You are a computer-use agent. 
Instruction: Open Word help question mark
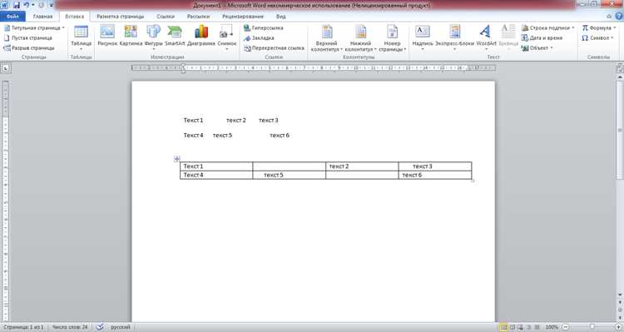(x=619, y=17)
